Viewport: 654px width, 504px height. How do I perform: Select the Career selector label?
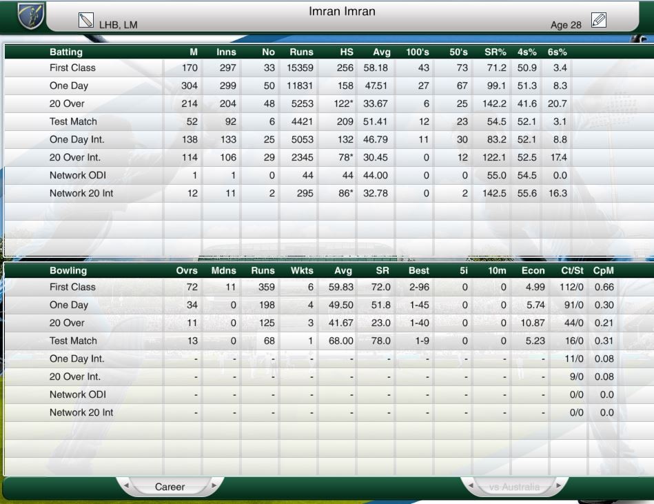[170, 487]
